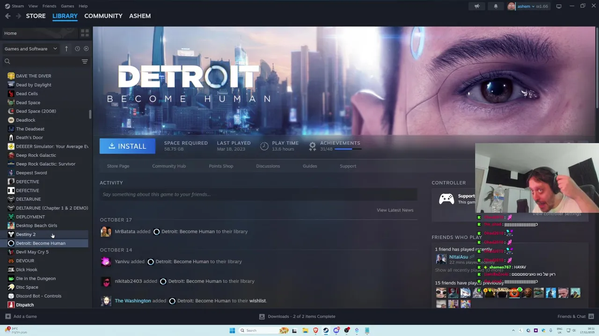Click the game list scrollbar
This screenshot has height=336, width=599.
click(90, 114)
